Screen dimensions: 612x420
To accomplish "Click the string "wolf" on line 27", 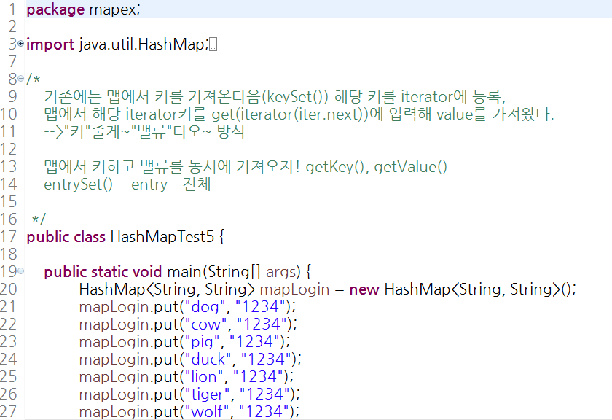I will click(x=206, y=411).
